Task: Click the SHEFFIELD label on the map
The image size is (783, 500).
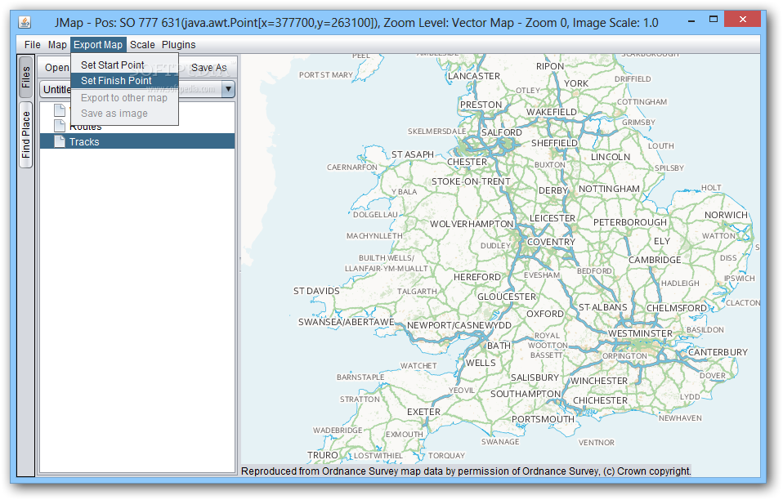Action: 554,143
